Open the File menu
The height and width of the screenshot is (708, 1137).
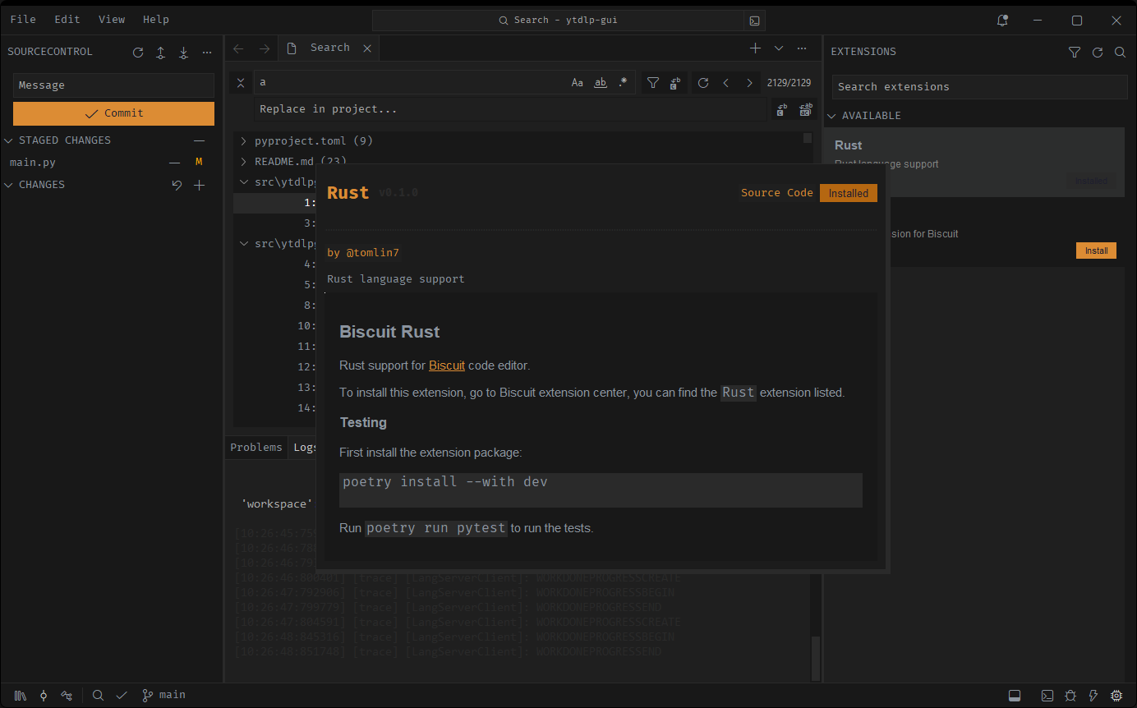[x=23, y=20]
